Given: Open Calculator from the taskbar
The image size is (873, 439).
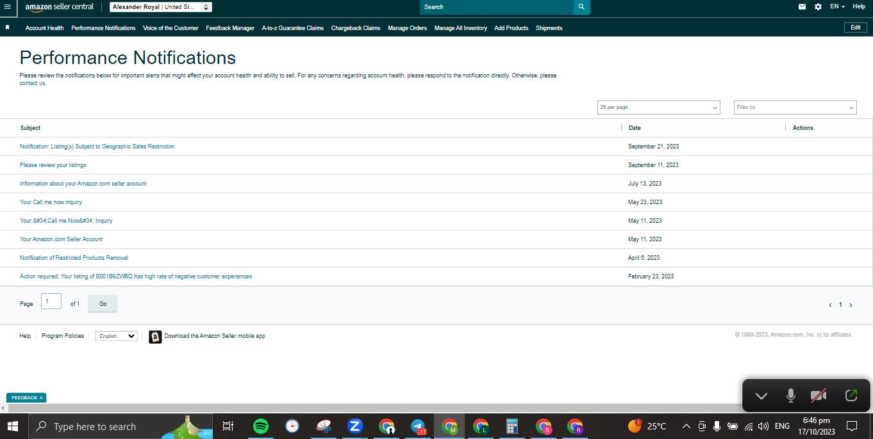Looking at the screenshot, I should pyautogui.click(x=511, y=426).
